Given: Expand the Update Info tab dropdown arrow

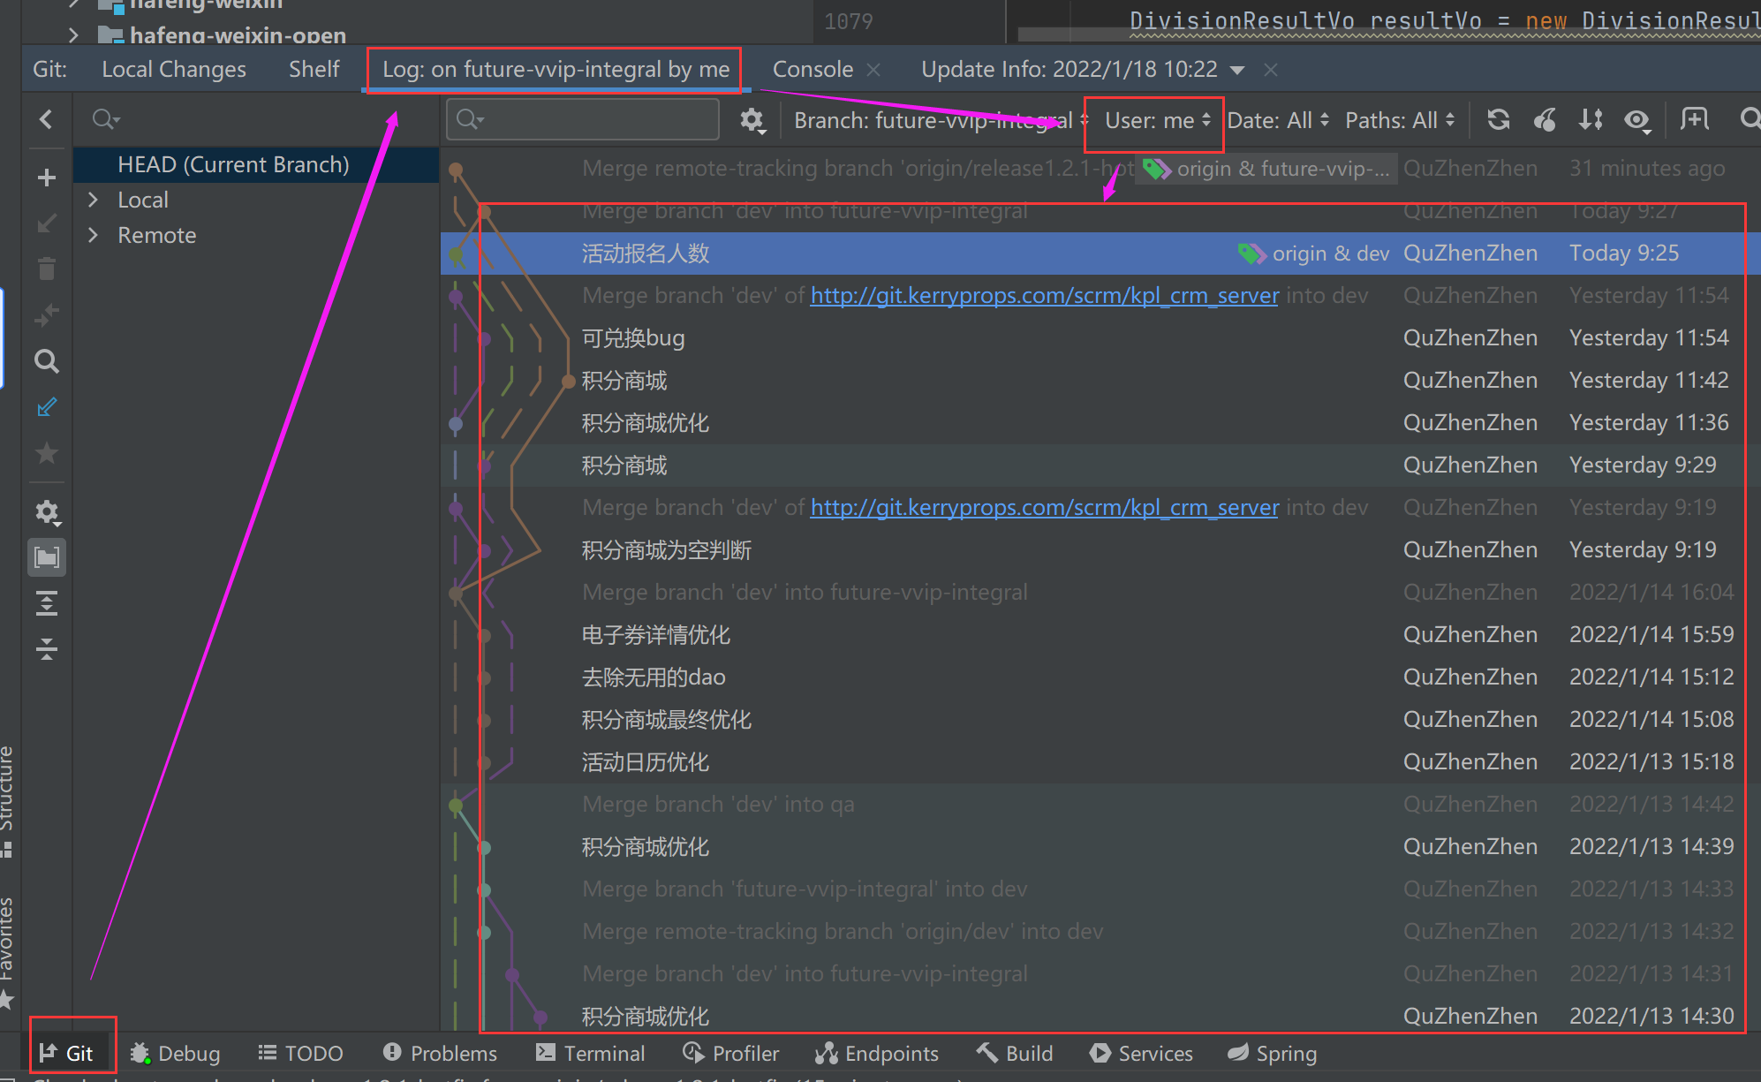Looking at the screenshot, I should [1237, 70].
